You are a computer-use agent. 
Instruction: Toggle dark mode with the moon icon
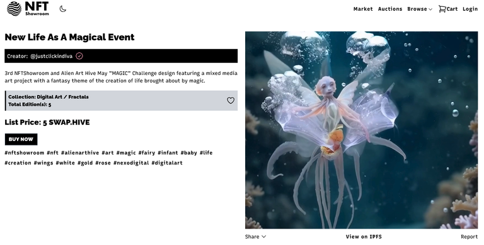pyautogui.click(x=63, y=9)
